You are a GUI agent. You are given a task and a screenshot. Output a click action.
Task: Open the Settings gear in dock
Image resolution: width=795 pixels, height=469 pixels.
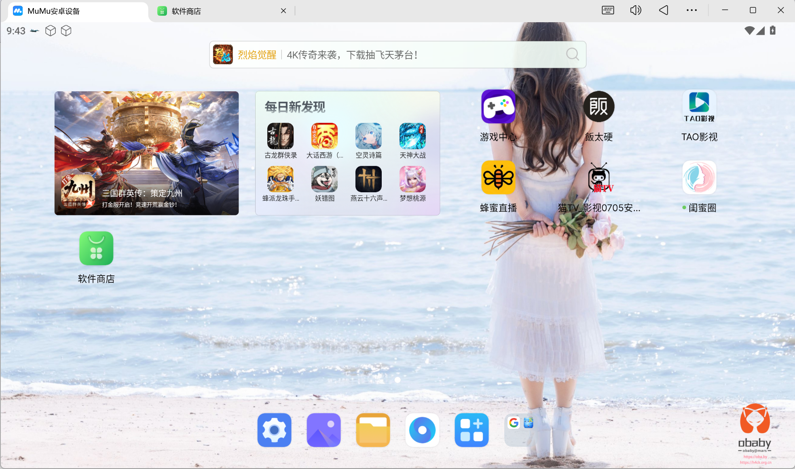(x=274, y=430)
